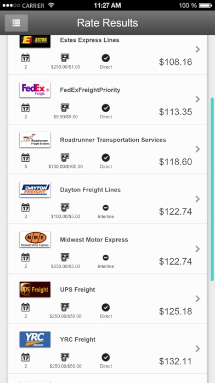215x383 pixels.
Task: Click the calendar icon under Roadrunner Transportation Services
Action: (x=26, y=157)
